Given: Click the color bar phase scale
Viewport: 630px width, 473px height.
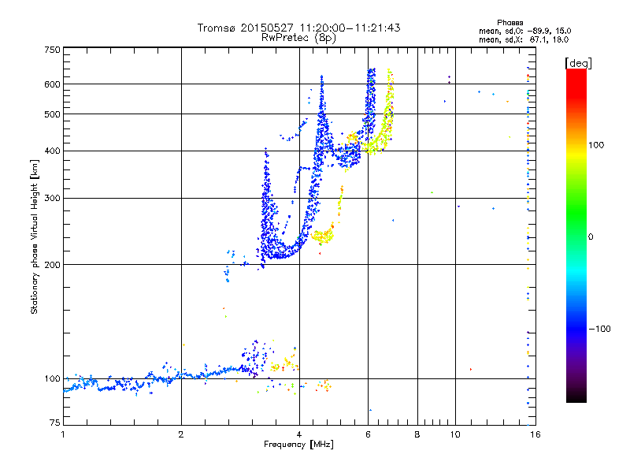Looking at the screenshot, I should (x=576, y=235).
